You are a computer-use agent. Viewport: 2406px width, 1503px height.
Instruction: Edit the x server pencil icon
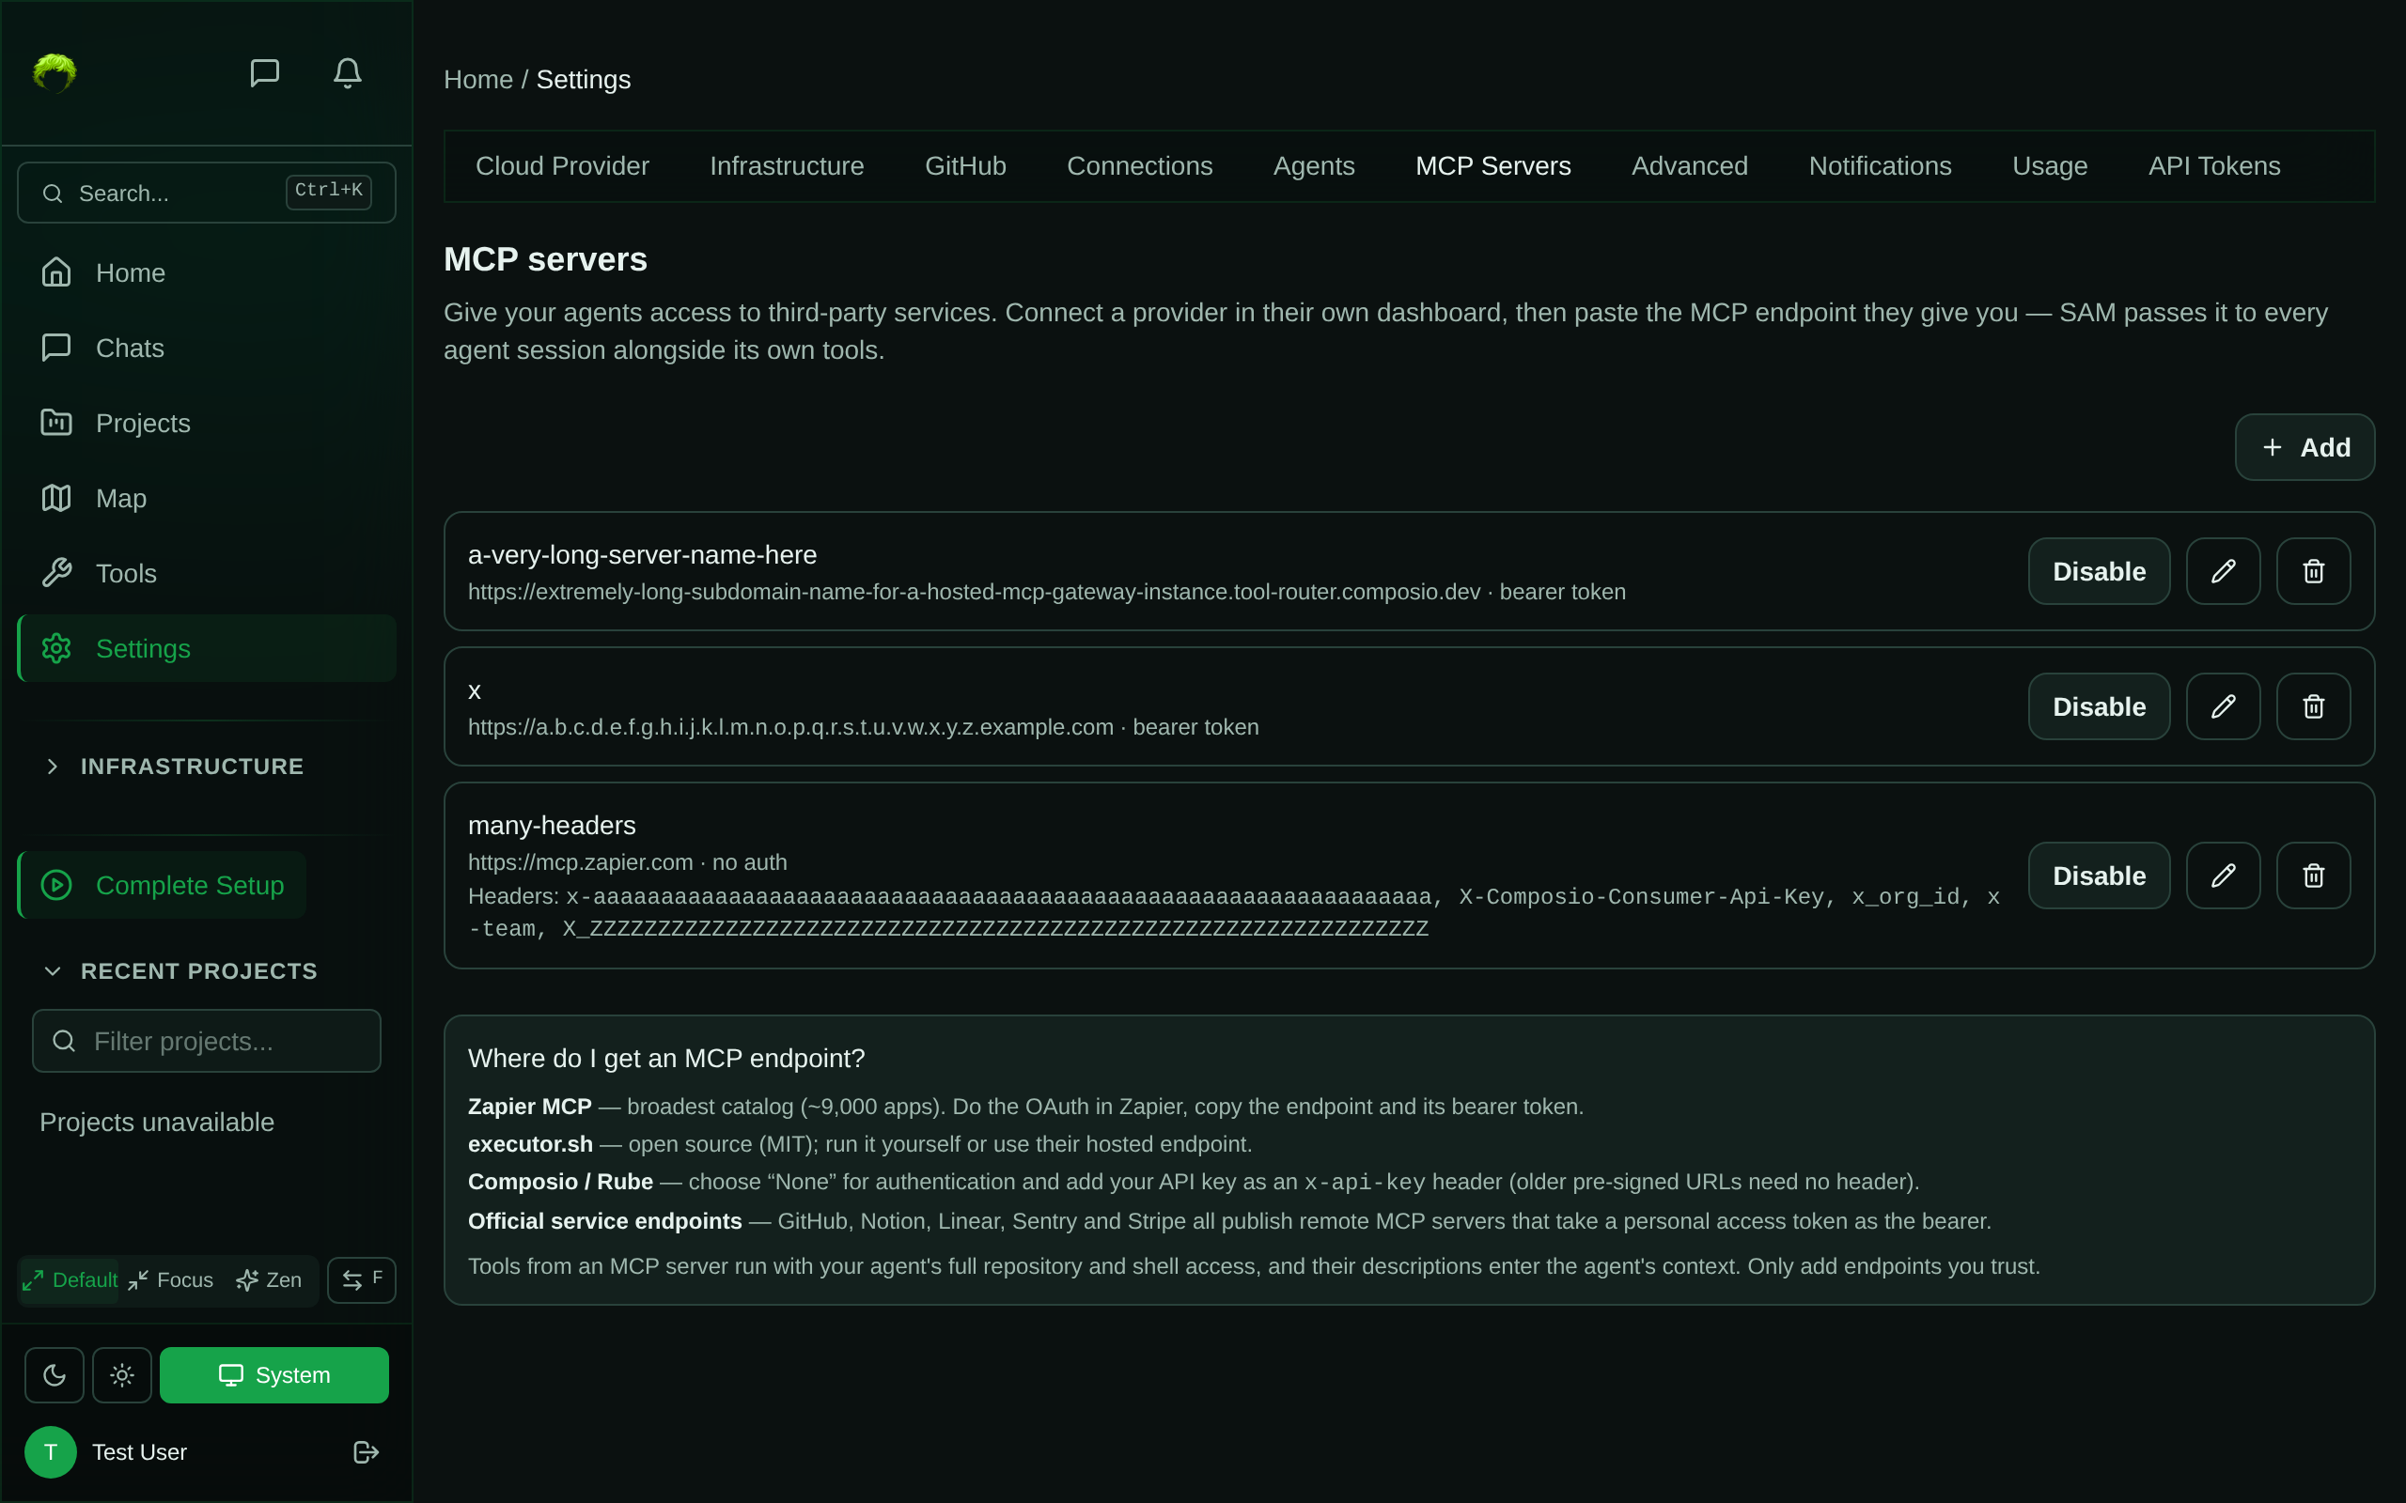tap(2223, 706)
